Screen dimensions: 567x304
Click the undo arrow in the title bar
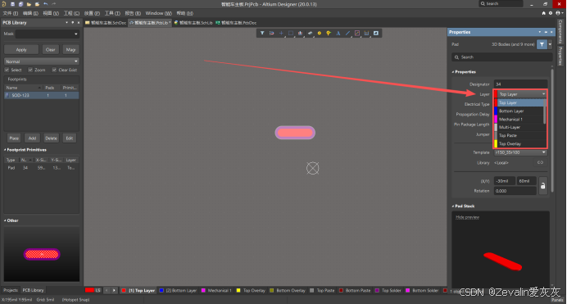click(46, 4)
